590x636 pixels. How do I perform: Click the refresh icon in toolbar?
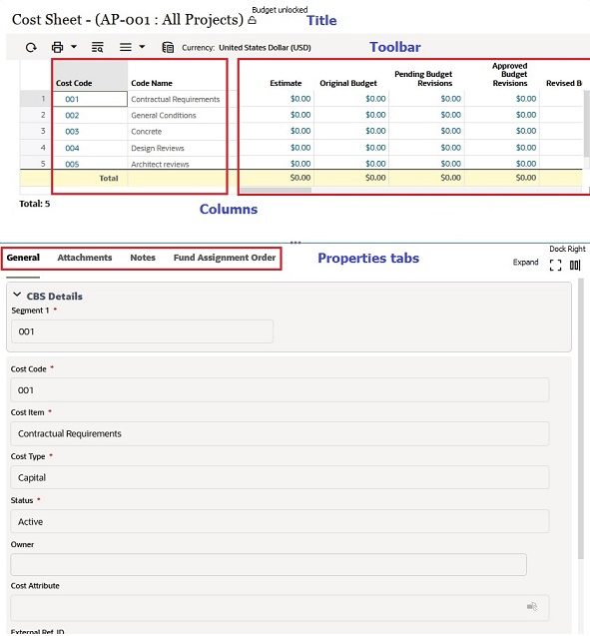[x=31, y=48]
